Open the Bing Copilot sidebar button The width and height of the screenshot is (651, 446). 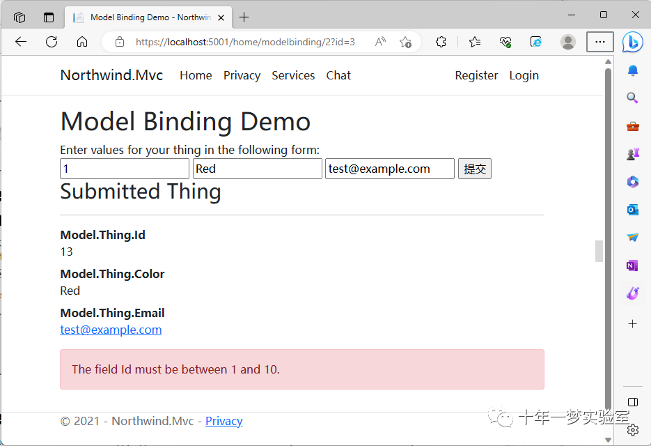tap(632, 42)
